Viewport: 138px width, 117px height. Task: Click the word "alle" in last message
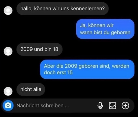[x=37, y=89]
